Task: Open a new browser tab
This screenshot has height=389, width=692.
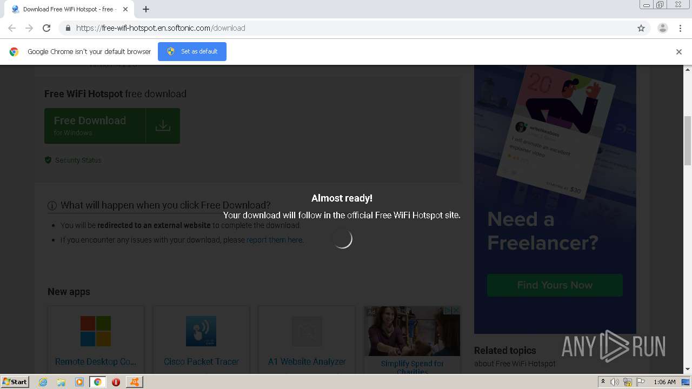Action: 146,9
